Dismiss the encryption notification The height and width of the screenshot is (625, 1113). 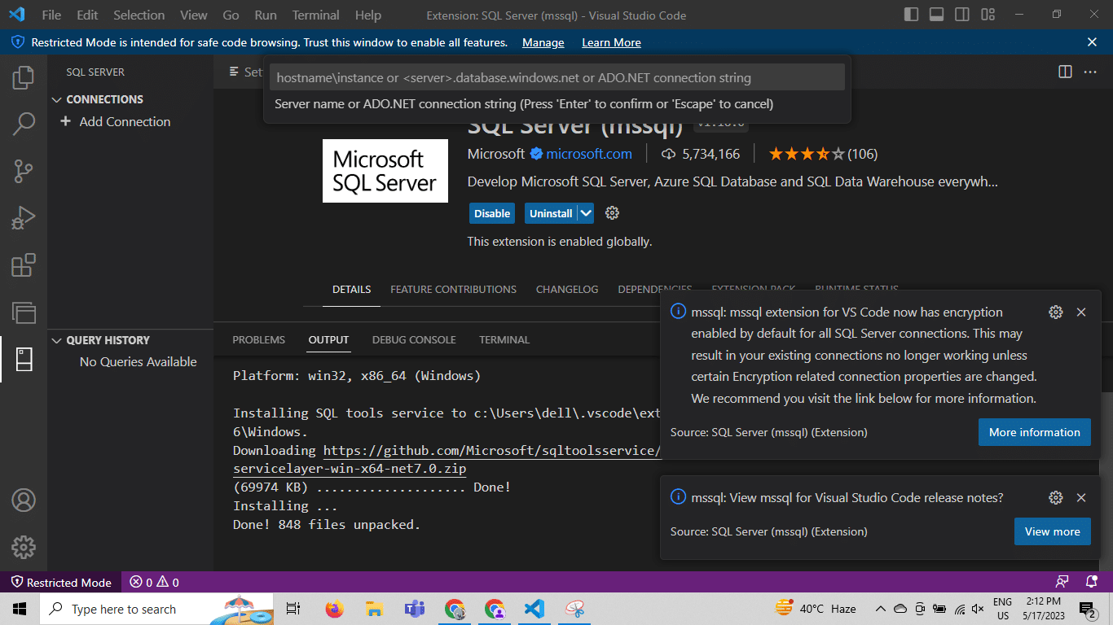[1081, 312]
